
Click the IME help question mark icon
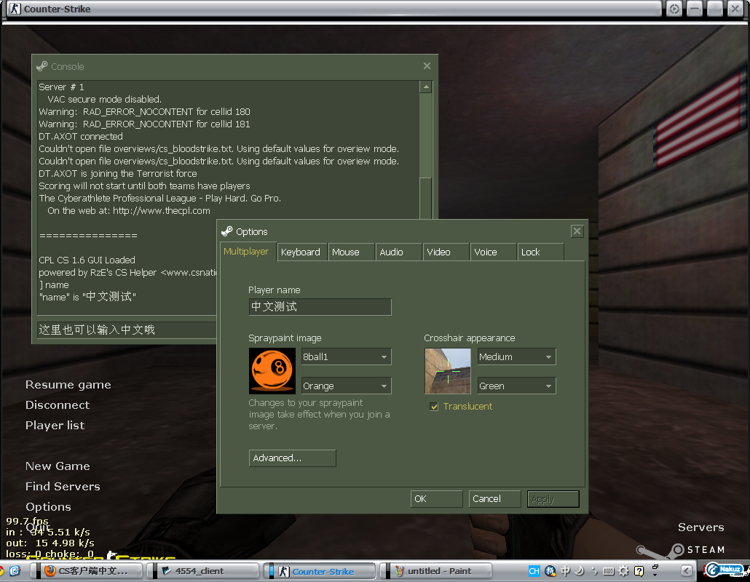pos(639,571)
